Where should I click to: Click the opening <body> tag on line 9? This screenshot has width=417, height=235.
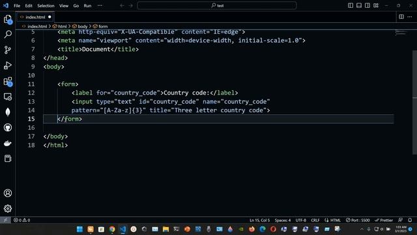tap(53, 67)
